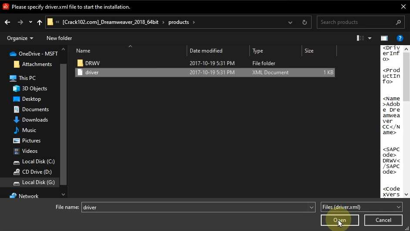
Task: Open the view options dropdown arrow
Action: [x=370, y=38]
